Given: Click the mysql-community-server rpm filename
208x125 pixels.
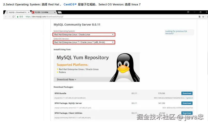Looking at the screenshot, I should 73,108.
